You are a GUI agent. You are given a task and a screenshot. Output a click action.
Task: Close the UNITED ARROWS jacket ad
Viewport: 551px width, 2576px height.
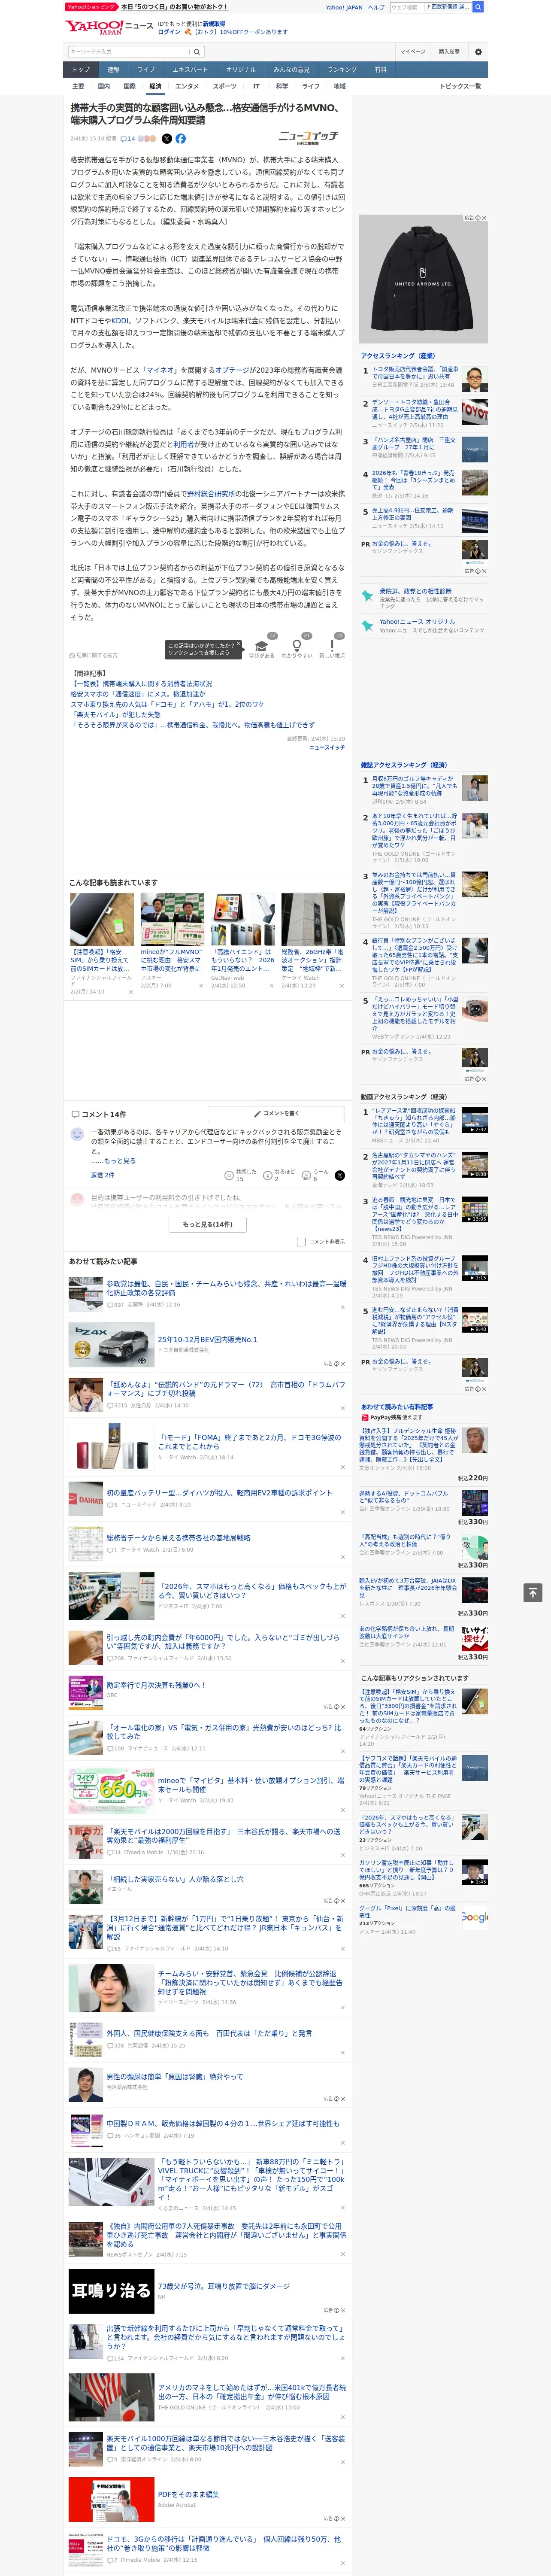pos(483,218)
